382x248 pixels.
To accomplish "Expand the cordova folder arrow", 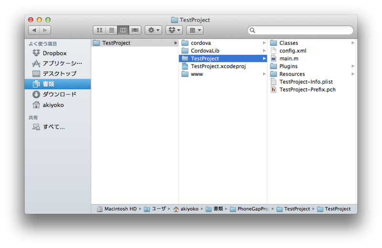I will (264, 43).
